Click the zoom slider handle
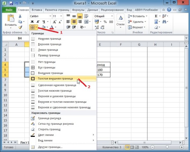Screen dimensions: 190x152 coord(167,147)
